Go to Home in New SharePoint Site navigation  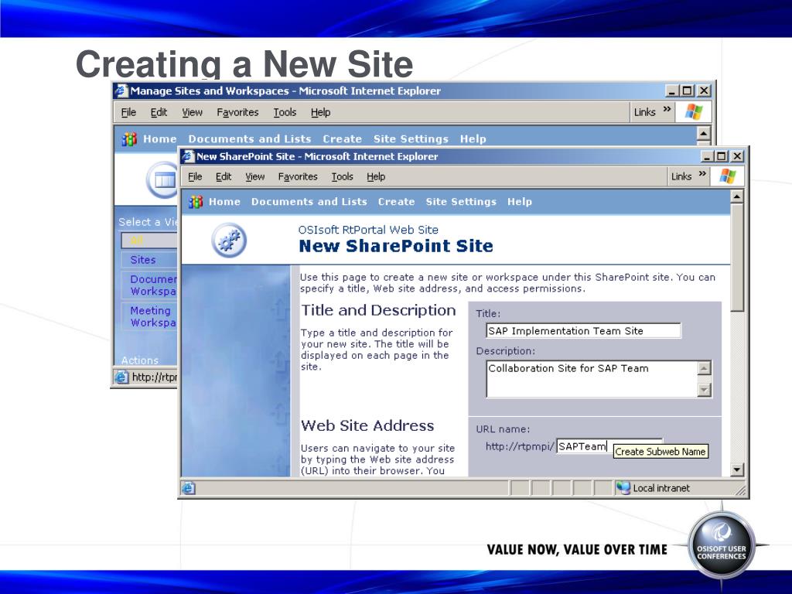tap(224, 202)
